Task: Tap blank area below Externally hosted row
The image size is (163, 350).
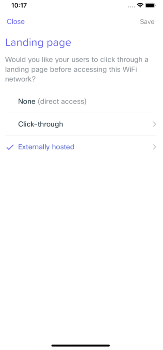Action: coord(80,245)
